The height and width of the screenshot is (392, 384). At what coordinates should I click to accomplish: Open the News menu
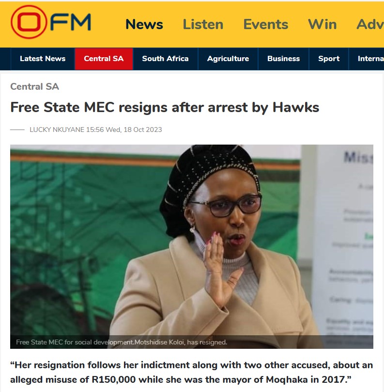click(x=144, y=24)
